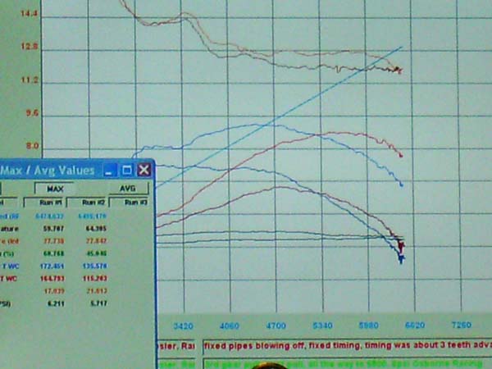This screenshot has width=492, height=369.
Task: Click the AVG column header button
Action: tap(129, 188)
